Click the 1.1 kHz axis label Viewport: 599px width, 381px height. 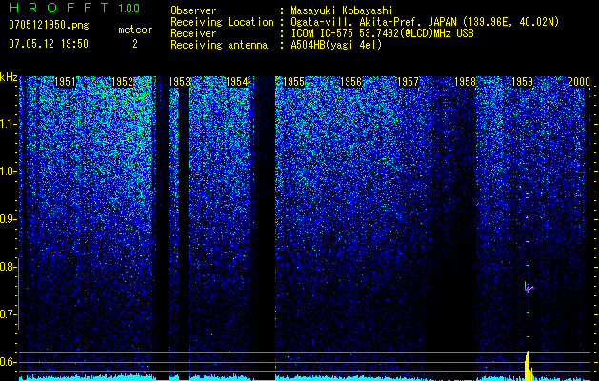point(9,124)
